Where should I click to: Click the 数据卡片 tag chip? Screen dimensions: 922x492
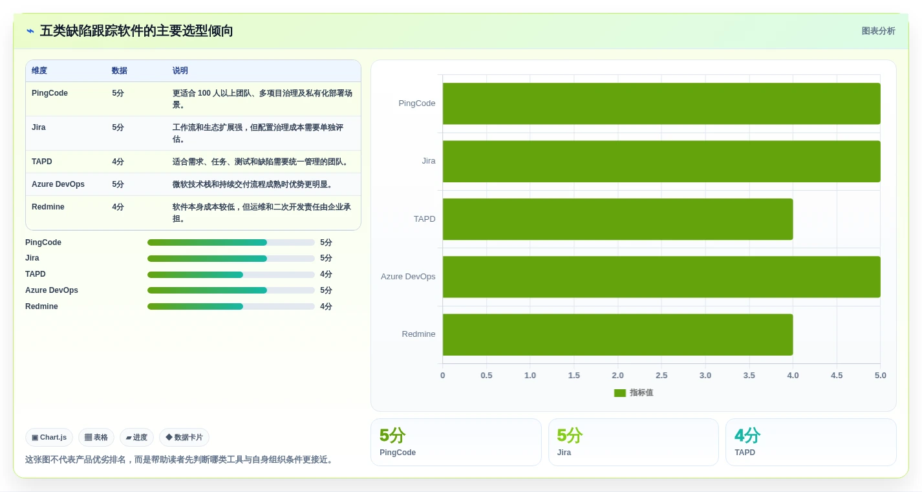pyautogui.click(x=184, y=438)
